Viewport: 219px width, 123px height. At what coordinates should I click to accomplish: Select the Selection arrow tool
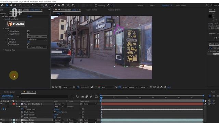pyautogui.click(x=7, y=5)
